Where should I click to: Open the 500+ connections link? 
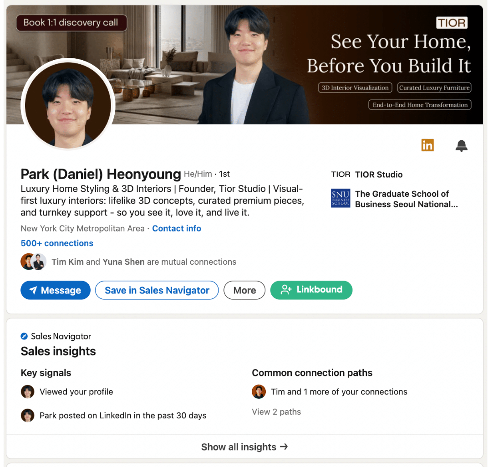click(57, 243)
